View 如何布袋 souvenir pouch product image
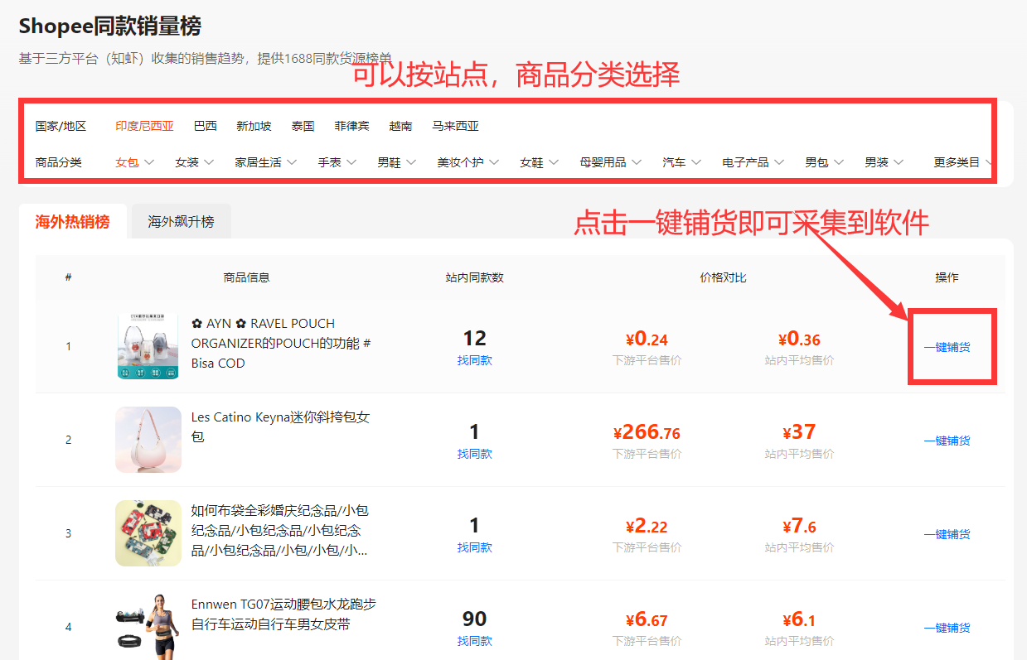Screen dimensions: 1027x660 pos(148,533)
